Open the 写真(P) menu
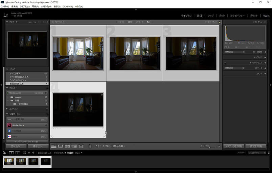 tap(35, 6)
